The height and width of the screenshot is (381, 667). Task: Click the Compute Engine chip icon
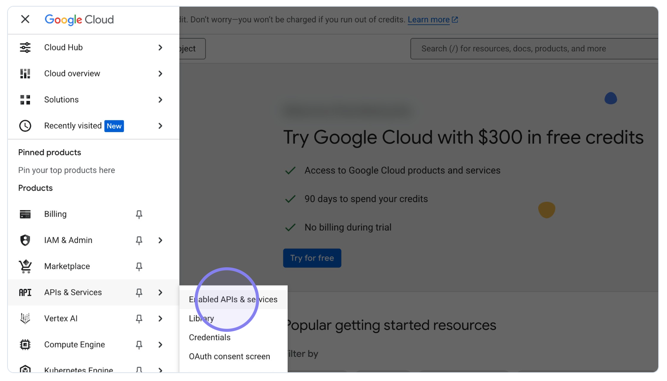(25, 344)
